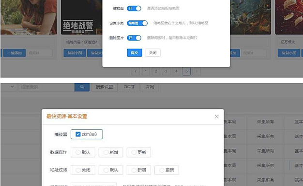Viewport: 303px width, 186px height.
Task: Click the 一键添加 button under the woman poster
Action: [x=15, y=53]
